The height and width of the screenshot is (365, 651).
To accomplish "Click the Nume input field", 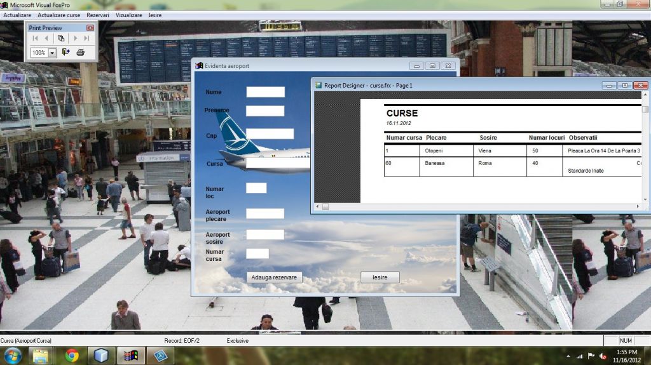I will (265, 92).
